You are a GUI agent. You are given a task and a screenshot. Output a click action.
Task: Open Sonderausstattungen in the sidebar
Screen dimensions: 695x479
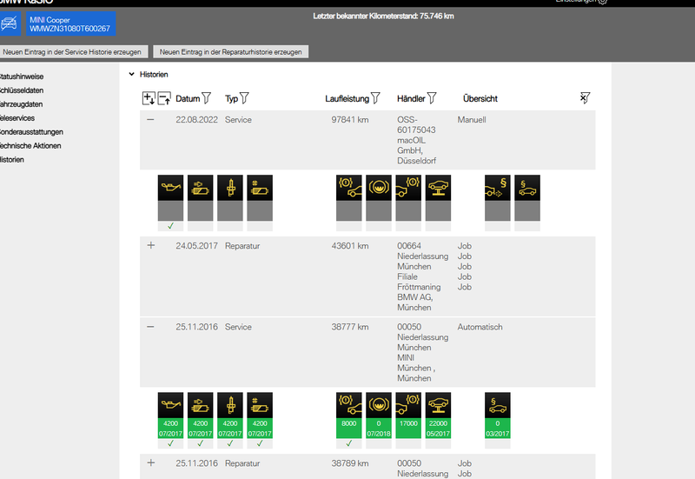(x=31, y=132)
